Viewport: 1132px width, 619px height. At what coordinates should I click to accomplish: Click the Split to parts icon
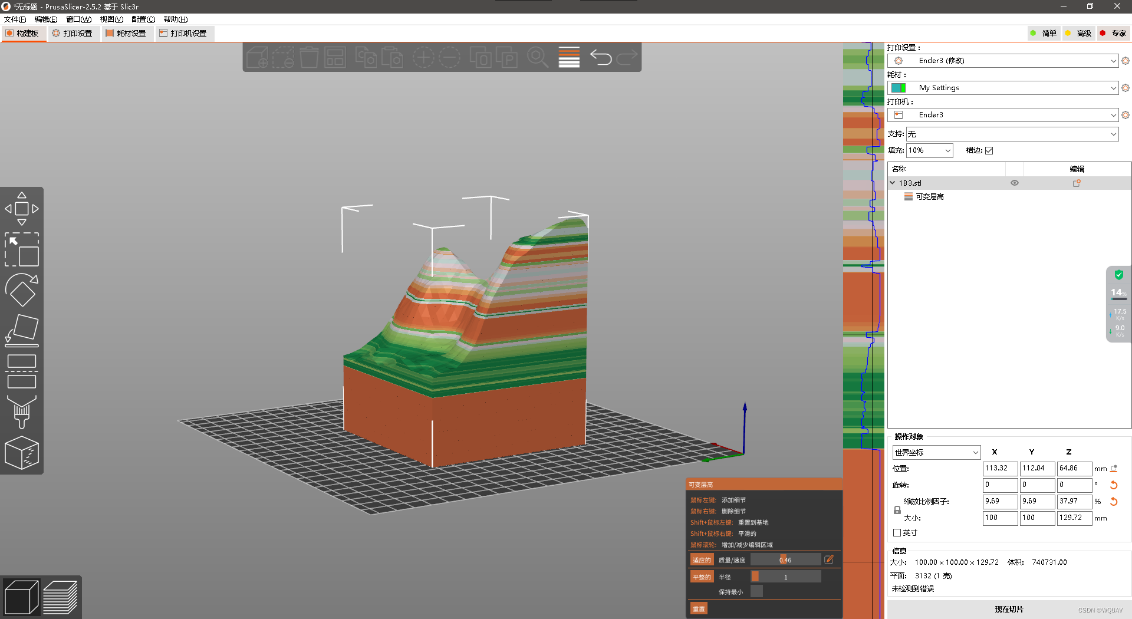[506, 57]
